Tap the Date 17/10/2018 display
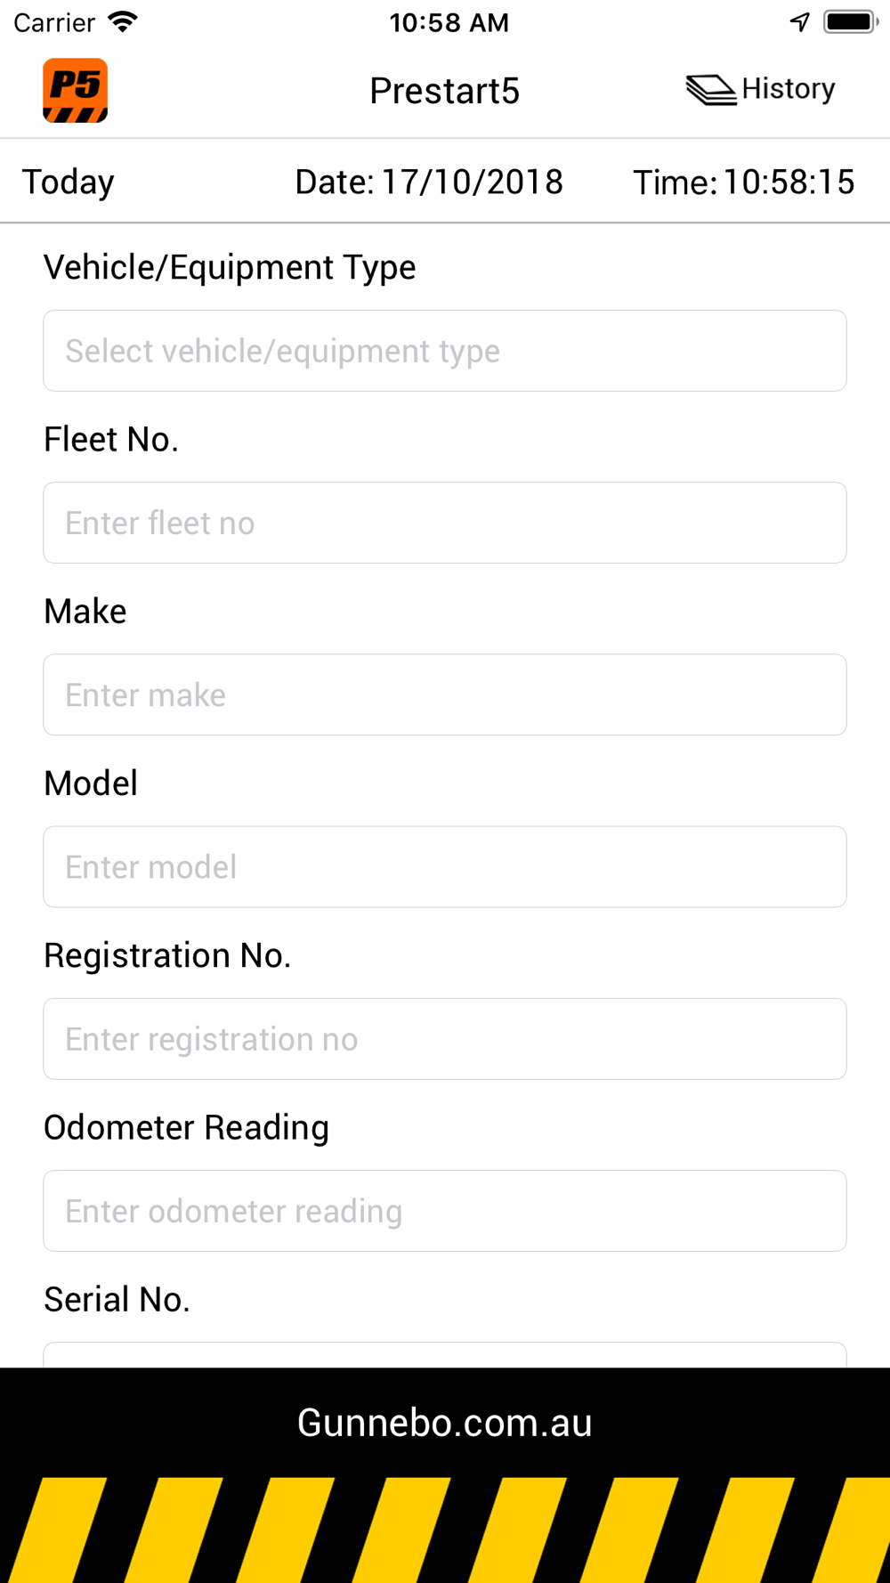 coord(429,183)
